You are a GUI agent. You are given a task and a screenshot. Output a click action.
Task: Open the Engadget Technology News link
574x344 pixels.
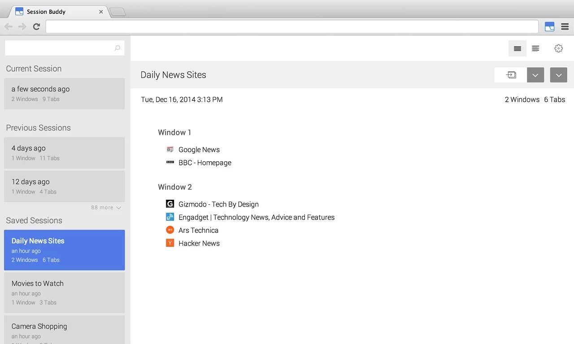(x=257, y=217)
